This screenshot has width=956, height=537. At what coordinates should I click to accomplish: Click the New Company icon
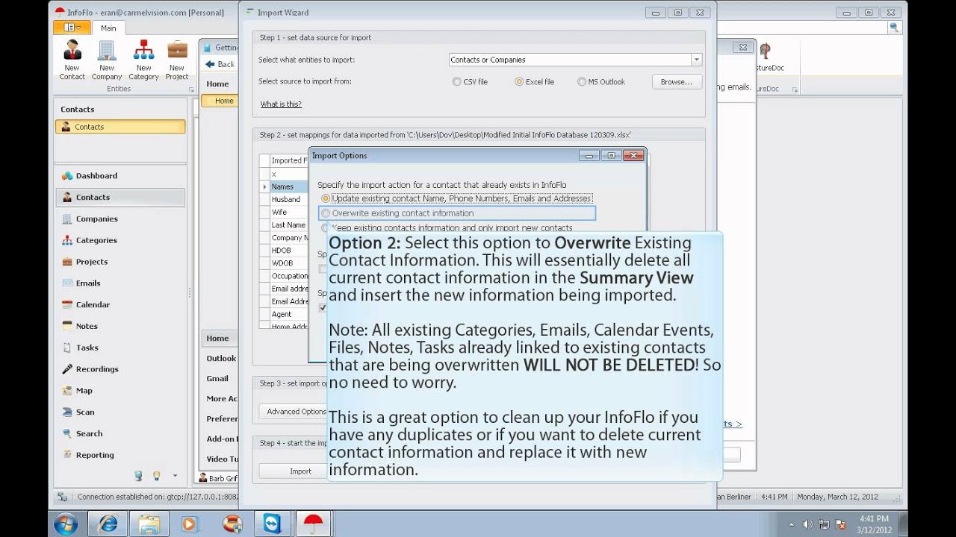click(107, 60)
